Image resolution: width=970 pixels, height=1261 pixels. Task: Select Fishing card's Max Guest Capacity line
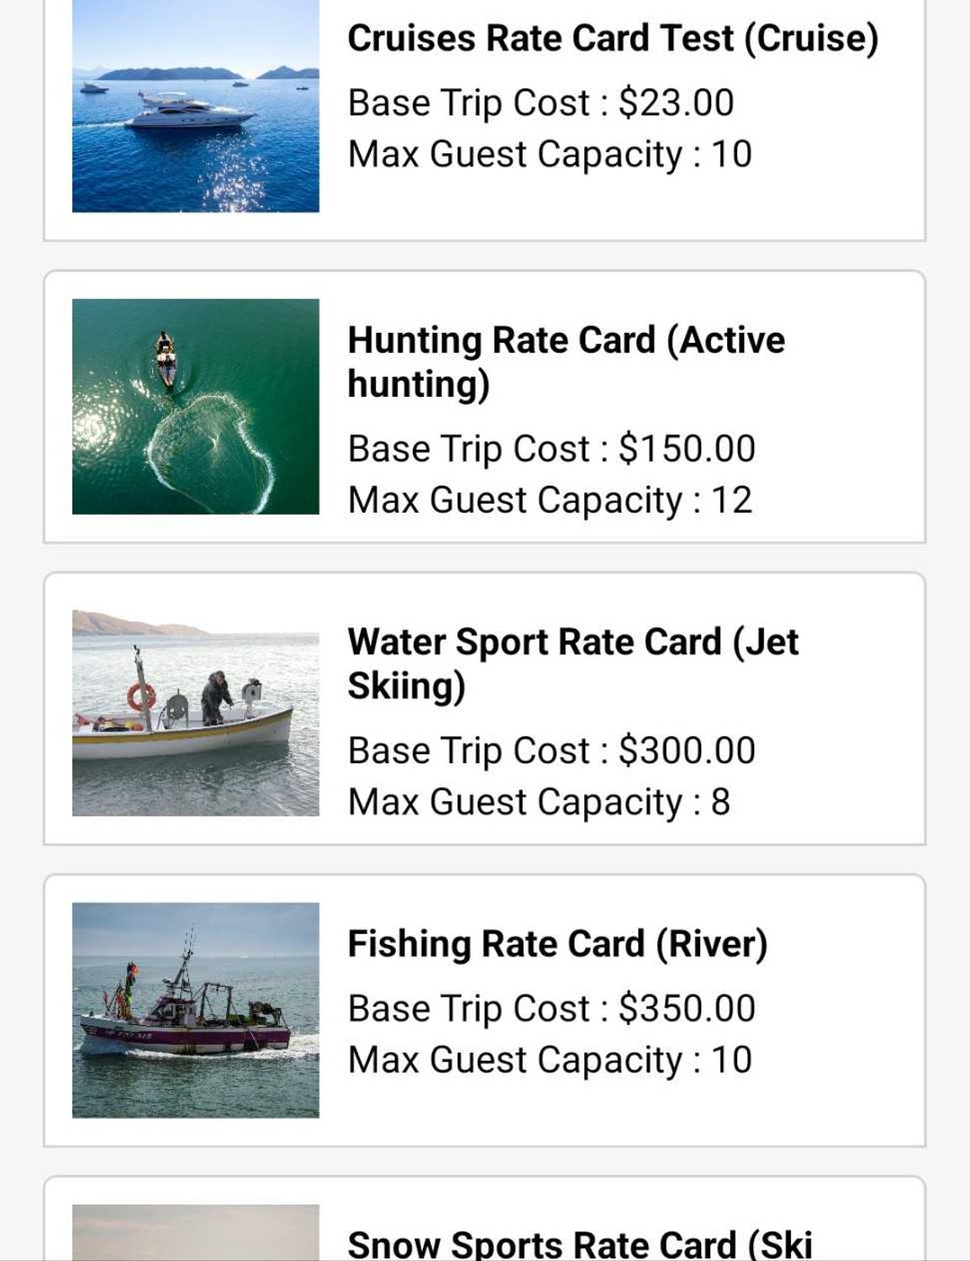550,1060
